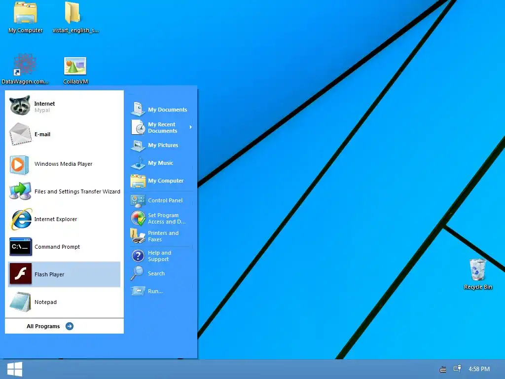The image size is (505, 379).
Task: Click the 4:58 PM clock
Action: click(479, 369)
